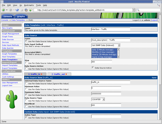Click the Logout link near admin
This screenshot has height=124, width=162.
coord(154,20)
